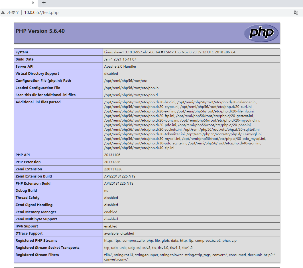
Task: Click the Debug Build 'no' value
Action: pyautogui.click(x=106, y=191)
